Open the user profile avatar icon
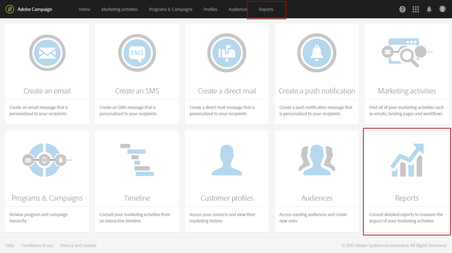This screenshot has width=452, height=253. click(x=442, y=9)
